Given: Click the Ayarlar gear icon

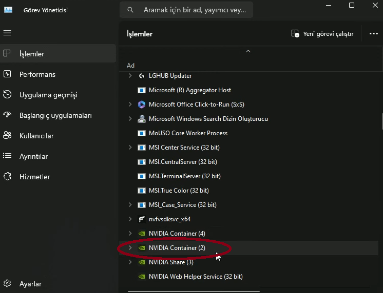Looking at the screenshot, I should coord(7,284).
